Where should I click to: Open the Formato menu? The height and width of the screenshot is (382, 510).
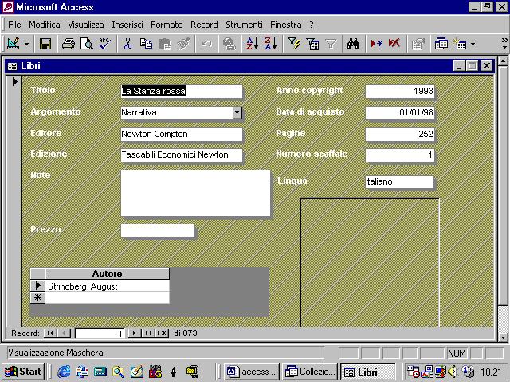167,25
